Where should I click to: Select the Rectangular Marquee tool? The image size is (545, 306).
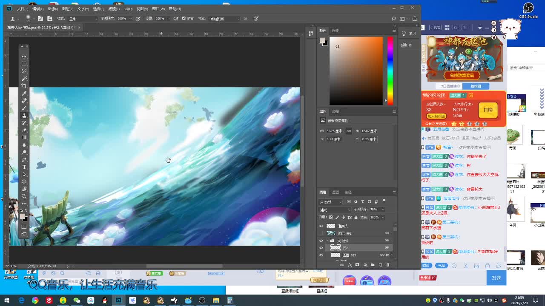point(24,63)
